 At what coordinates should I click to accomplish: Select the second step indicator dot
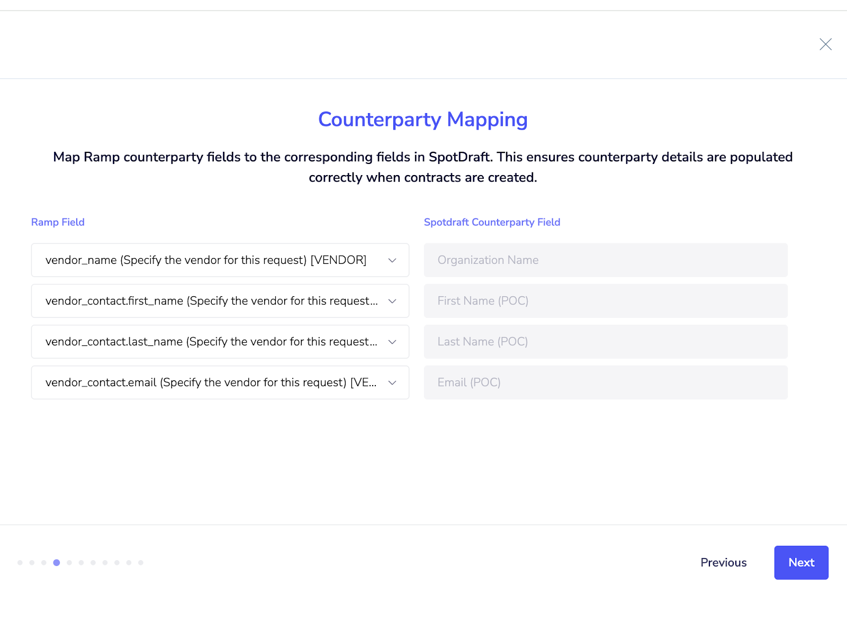point(32,563)
